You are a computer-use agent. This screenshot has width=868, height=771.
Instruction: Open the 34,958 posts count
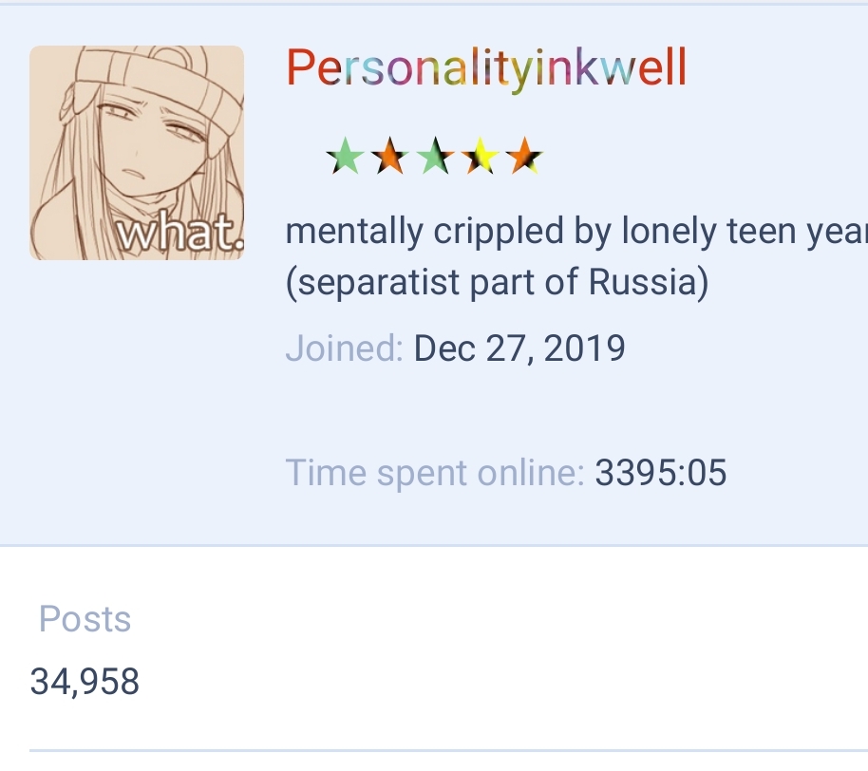click(x=85, y=681)
